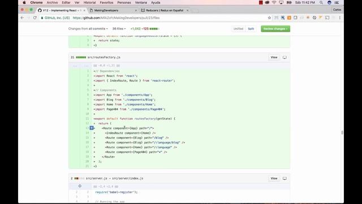The width and height of the screenshot is (362, 204).
Task: Close the Reducers Redux en Español tab
Action: click(x=187, y=10)
